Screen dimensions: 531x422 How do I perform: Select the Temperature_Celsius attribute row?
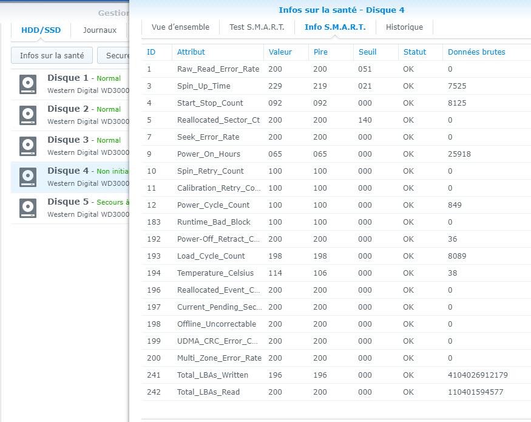pos(334,273)
